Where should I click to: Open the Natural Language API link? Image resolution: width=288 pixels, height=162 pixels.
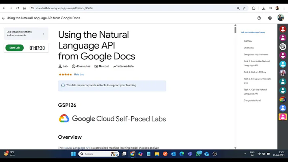click(76, 148)
